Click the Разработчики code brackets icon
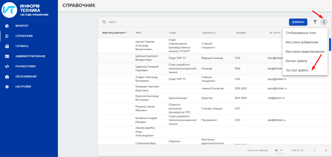This screenshot has height=157, width=332. (x=7, y=66)
